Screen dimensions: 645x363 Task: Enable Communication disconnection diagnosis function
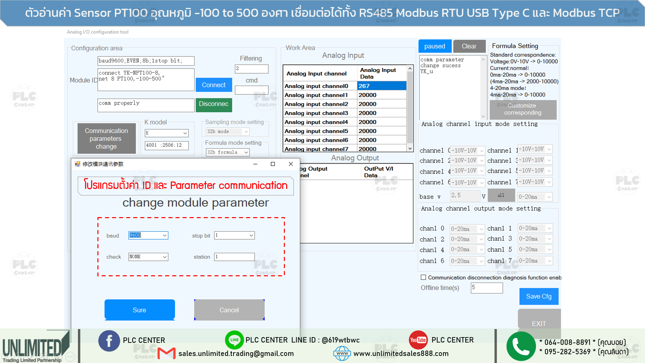point(424,277)
